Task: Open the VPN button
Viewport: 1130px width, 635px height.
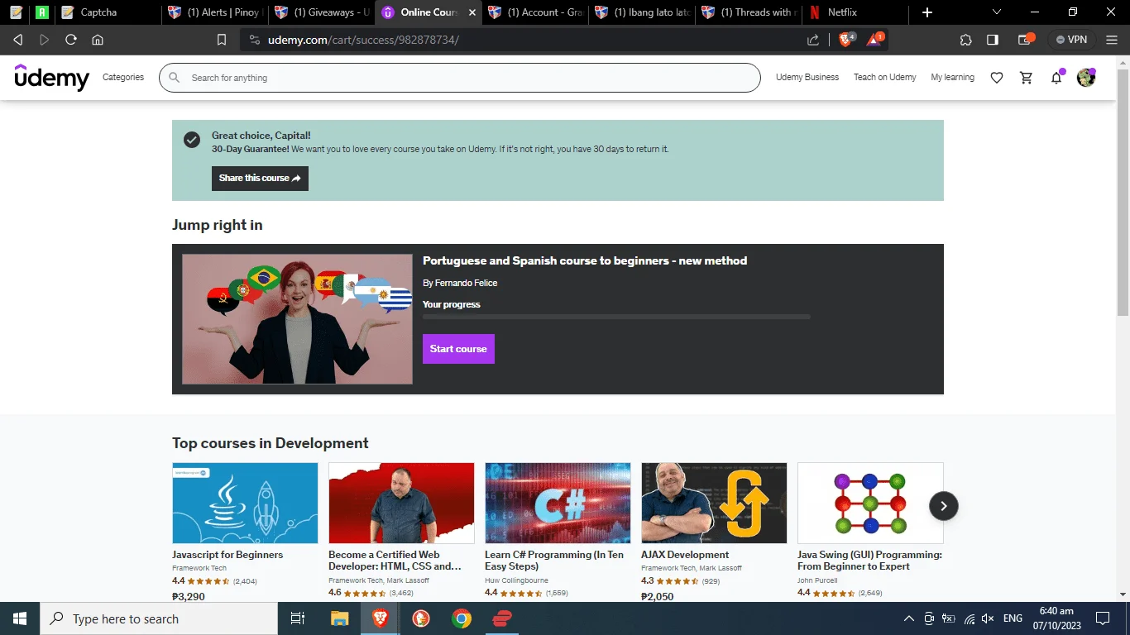Action: click(1072, 40)
